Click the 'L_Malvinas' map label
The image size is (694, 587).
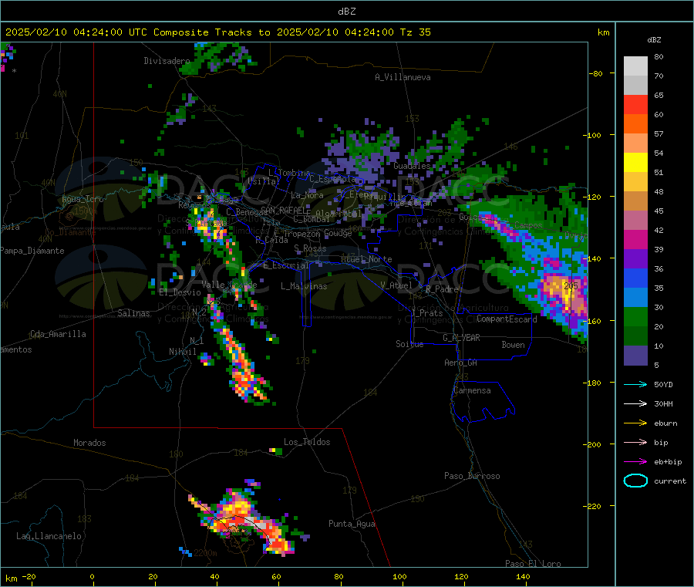pos(304,286)
